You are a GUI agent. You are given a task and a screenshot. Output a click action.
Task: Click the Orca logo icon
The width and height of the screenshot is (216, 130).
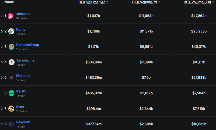tap(11, 109)
